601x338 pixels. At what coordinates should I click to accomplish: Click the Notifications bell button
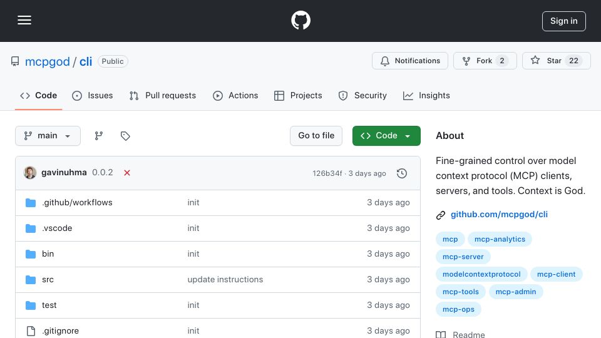[x=409, y=61]
